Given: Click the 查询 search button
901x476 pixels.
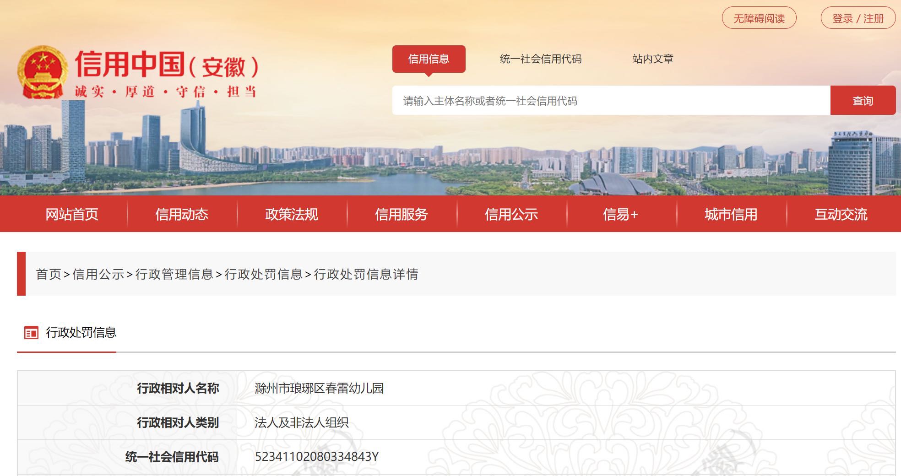Looking at the screenshot, I should (863, 100).
